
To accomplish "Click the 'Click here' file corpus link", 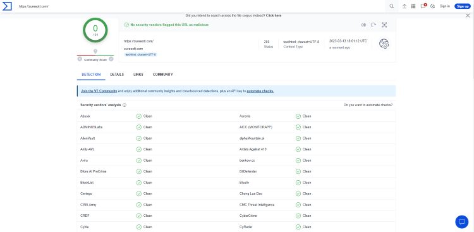I will click(274, 15).
